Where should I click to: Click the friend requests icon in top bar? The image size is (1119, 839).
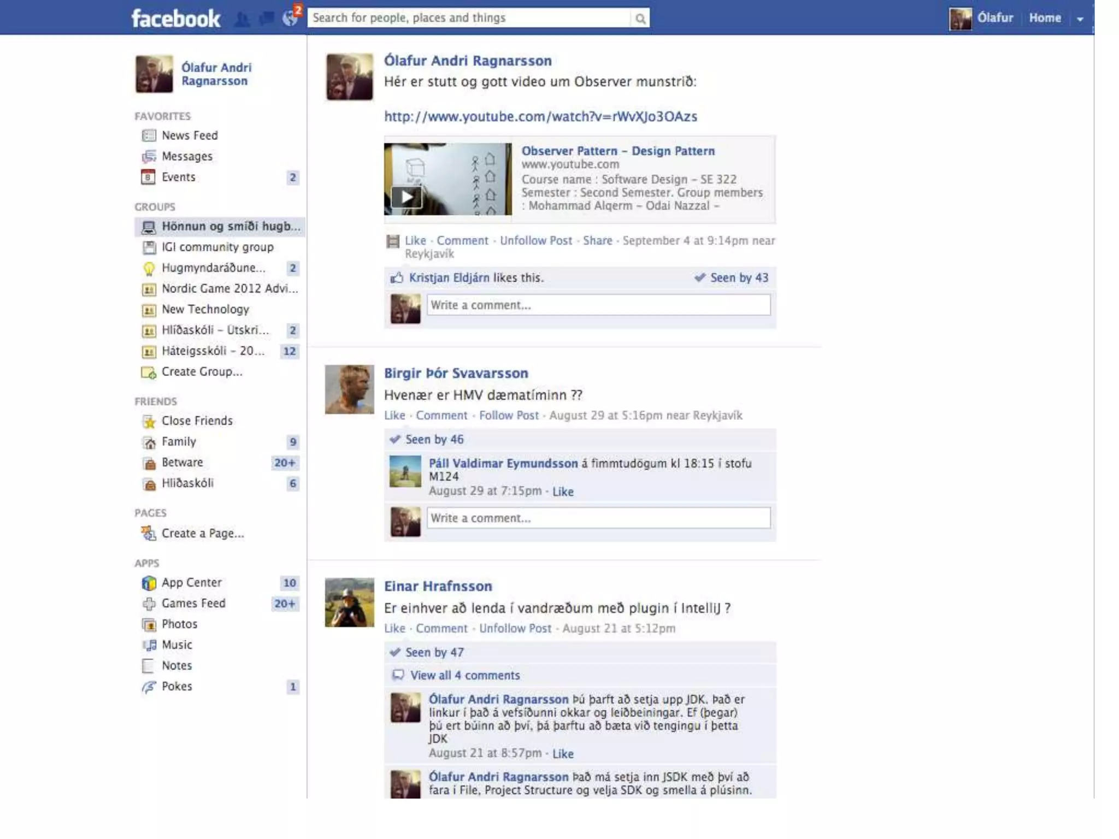pos(242,20)
